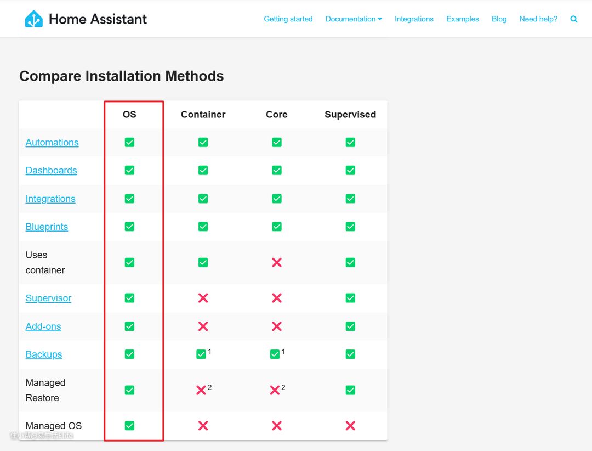Open the Automations row link
This screenshot has width=592, height=451.
click(x=52, y=143)
